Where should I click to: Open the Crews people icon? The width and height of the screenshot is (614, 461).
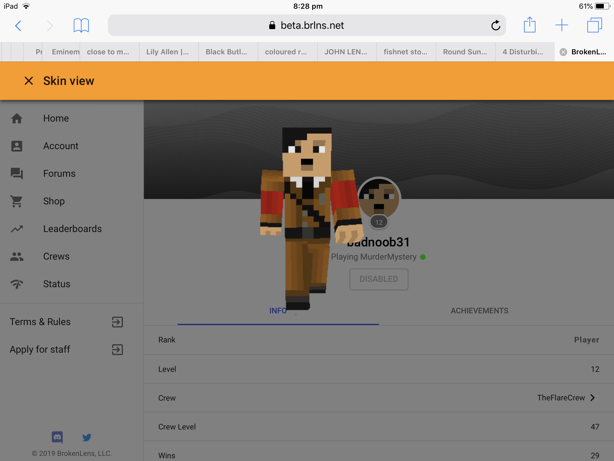pos(17,257)
